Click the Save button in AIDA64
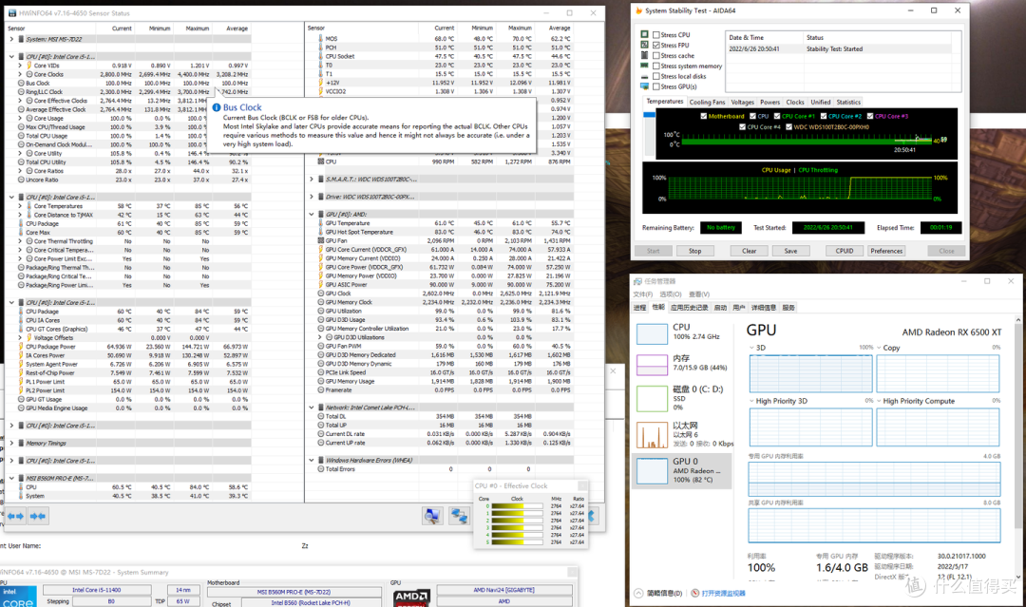Viewport: 1026px width, 607px height. pos(790,251)
